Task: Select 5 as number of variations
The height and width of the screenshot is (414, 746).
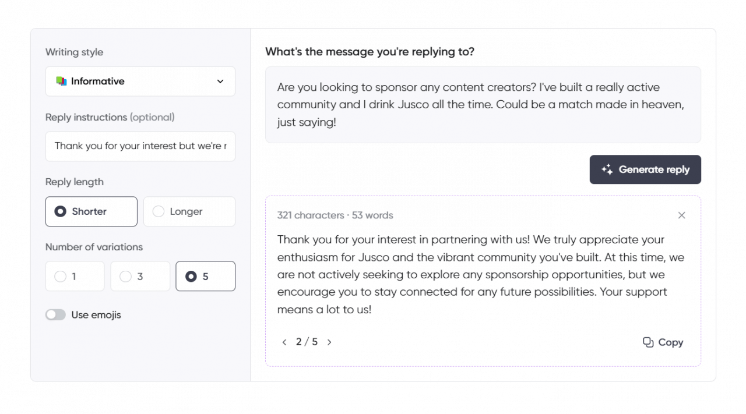Action: (205, 277)
